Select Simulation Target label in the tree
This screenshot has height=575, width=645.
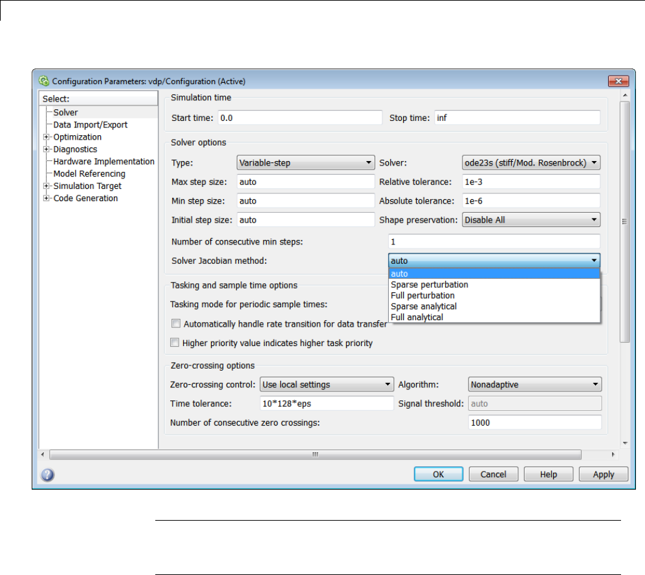click(x=87, y=186)
